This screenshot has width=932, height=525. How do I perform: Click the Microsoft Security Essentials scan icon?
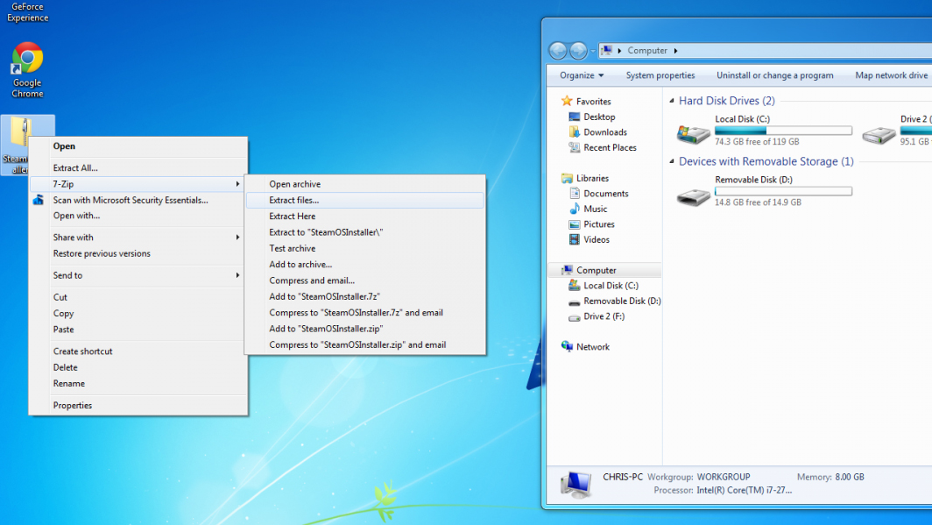pos(39,201)
